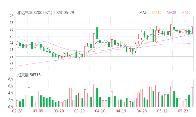Click the 05-23 date axis label

(x=183, y=111)
